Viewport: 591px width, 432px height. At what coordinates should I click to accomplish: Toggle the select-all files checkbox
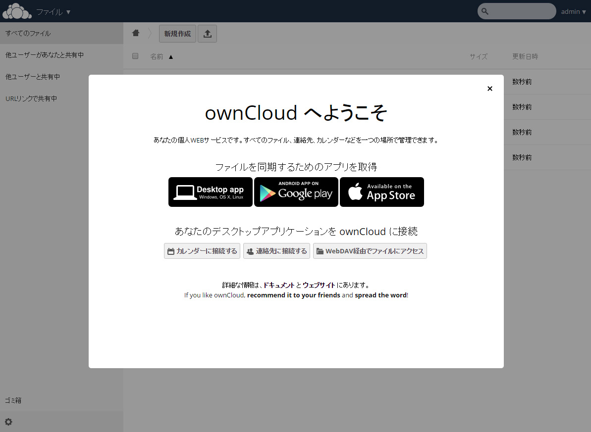(135, 56)
